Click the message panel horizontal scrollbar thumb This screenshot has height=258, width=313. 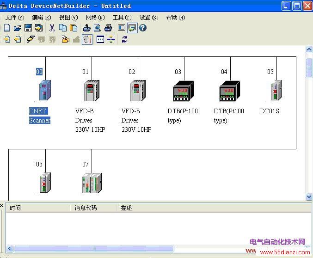pos(94,249)
